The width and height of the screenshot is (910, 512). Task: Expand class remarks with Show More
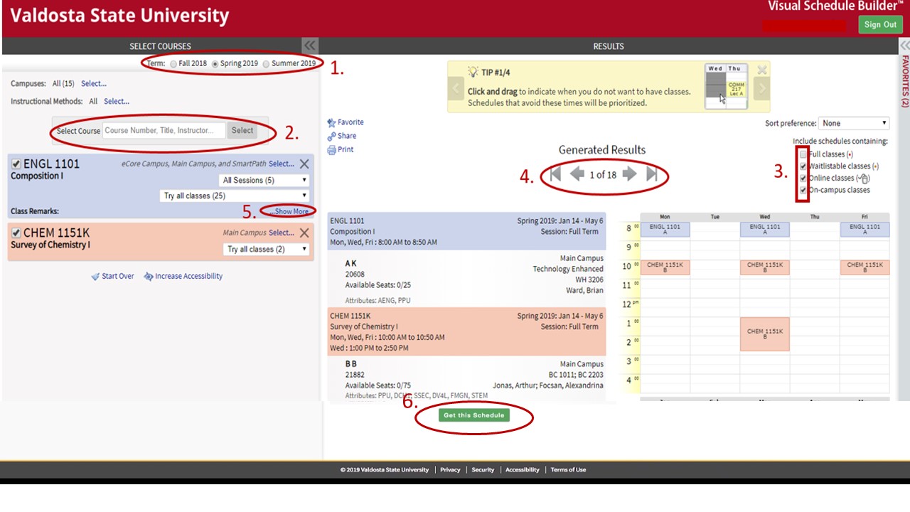(x=289, y=212)
